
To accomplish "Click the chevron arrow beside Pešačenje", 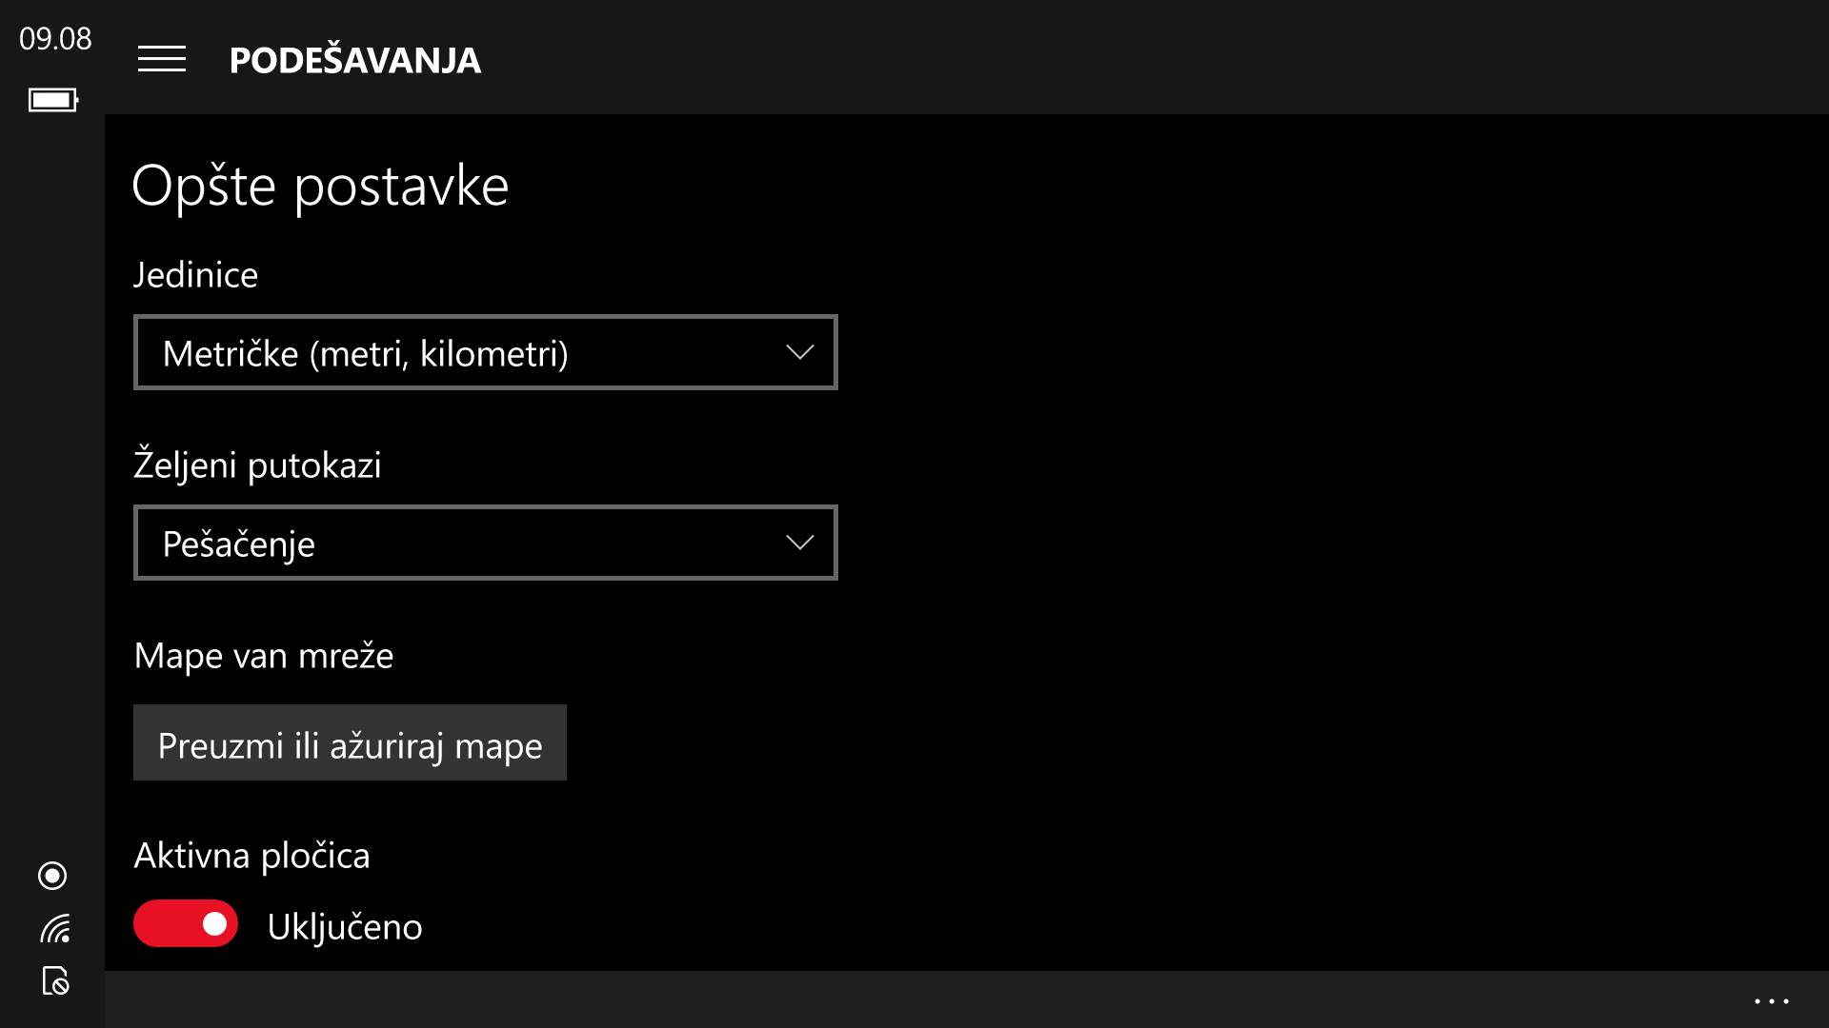I will [799, 544].
